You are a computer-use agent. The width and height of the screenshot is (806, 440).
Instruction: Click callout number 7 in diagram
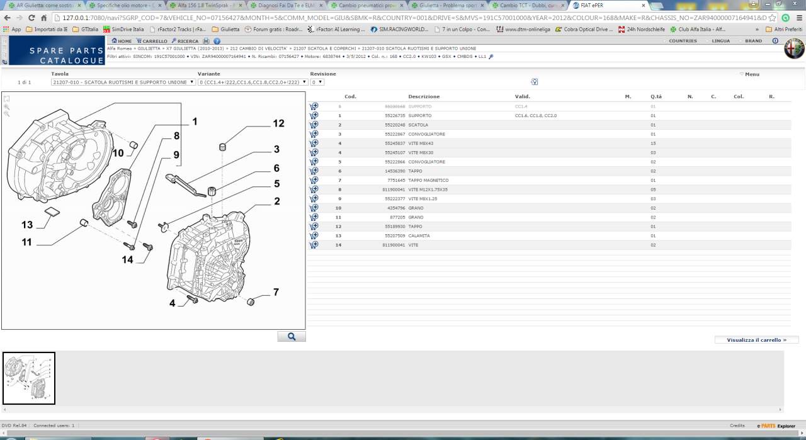[x=276, y=292]
